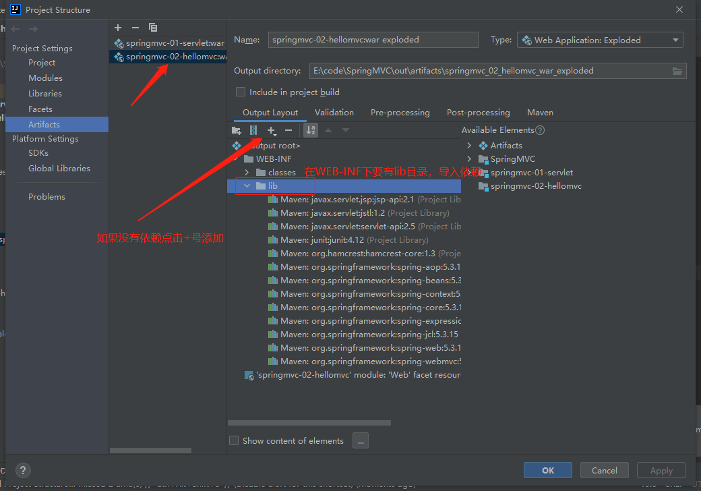
Task: Create archive in output layout toolbar
Action: 253,131
